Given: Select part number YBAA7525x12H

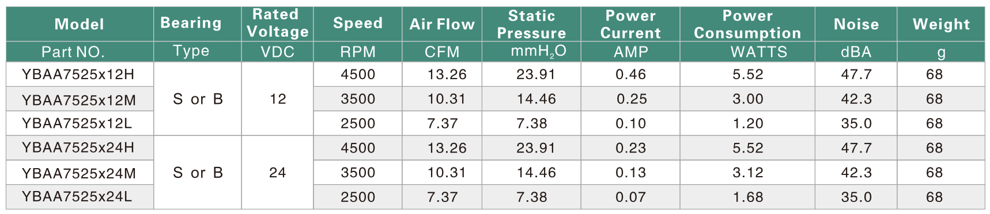Looking at the screenshot, I should [x=78, y=74].
